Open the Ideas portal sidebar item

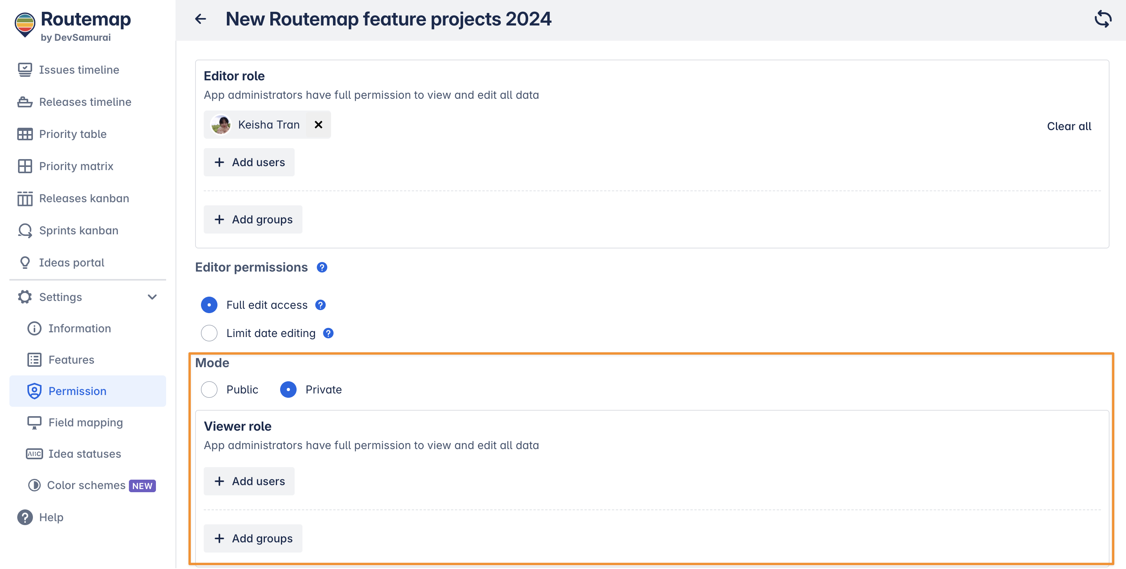tap(72, 263)
